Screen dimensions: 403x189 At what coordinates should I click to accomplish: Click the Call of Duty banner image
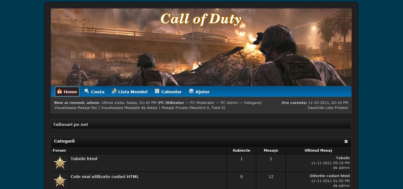click(x=201, y=47)
